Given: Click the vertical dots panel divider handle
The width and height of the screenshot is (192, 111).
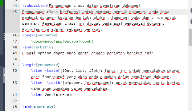Looking at the screenshot, I should point(4,36).
